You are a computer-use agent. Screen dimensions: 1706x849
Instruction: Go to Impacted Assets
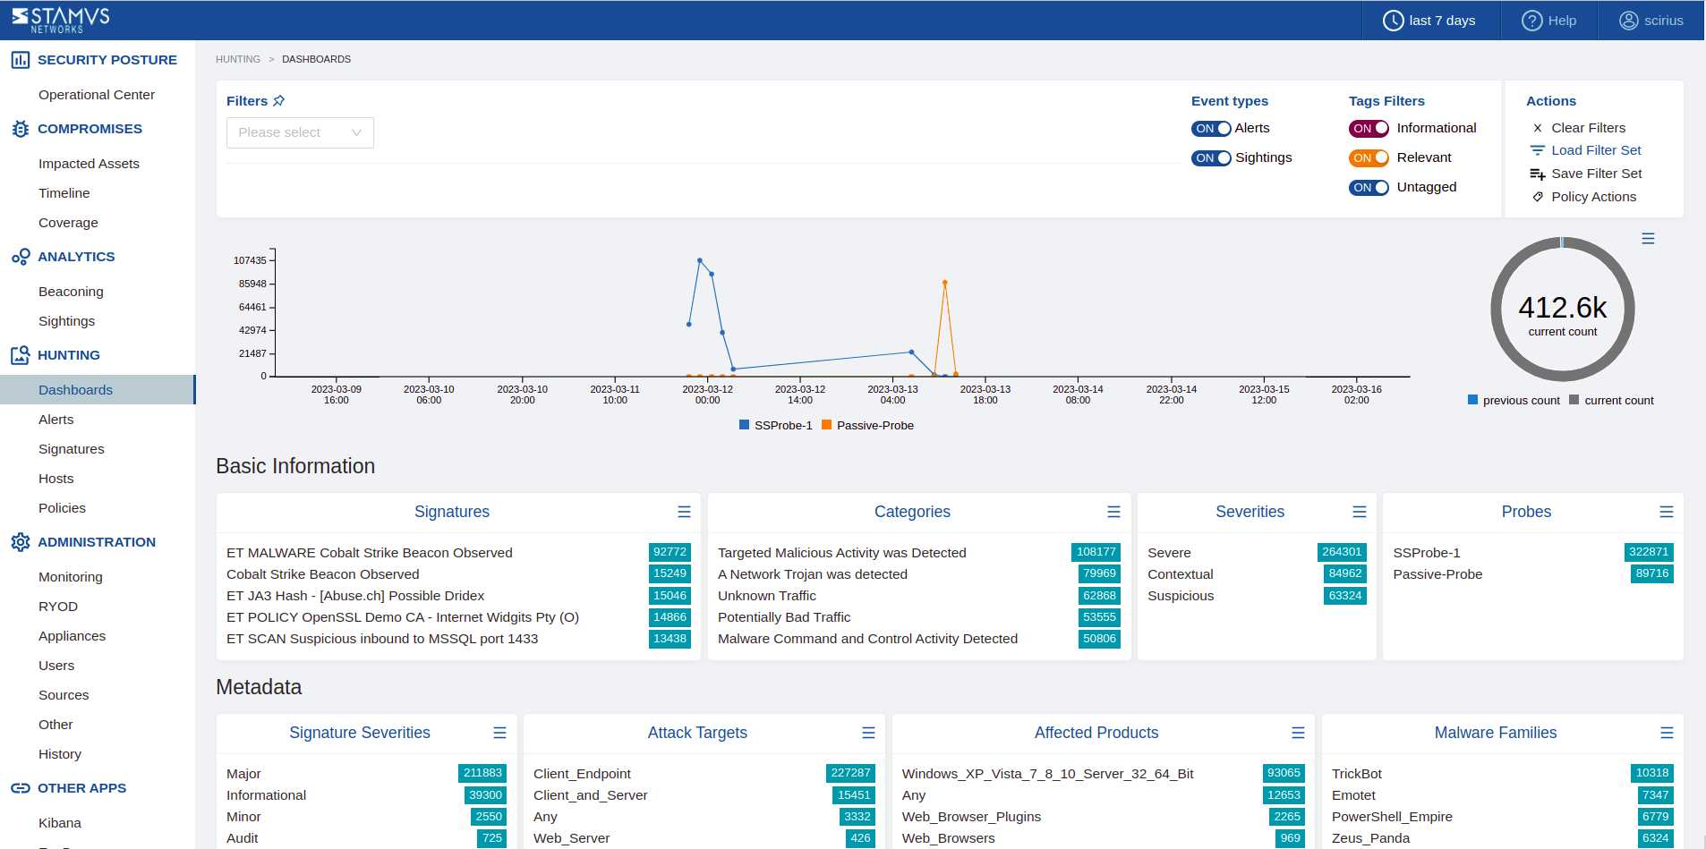click(89, 164)
